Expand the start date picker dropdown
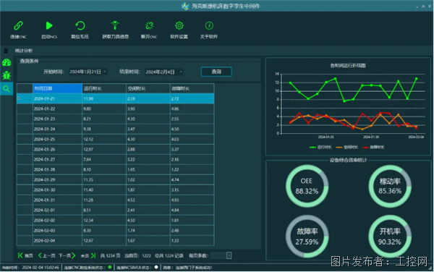 pos(105,72)
